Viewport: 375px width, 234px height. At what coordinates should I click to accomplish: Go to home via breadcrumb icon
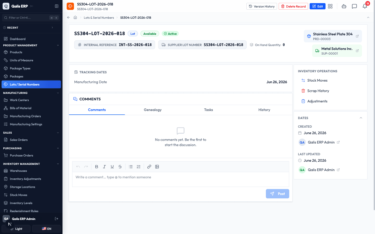[x=75, y=17]
